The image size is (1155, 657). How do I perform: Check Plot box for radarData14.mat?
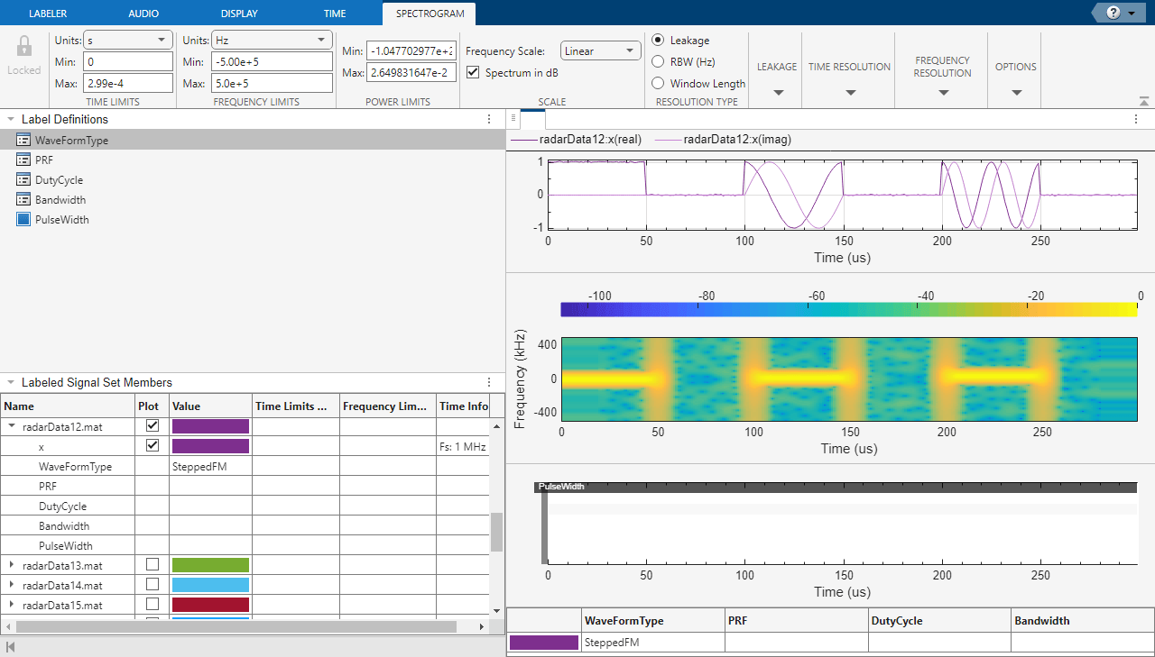(152, 584)
